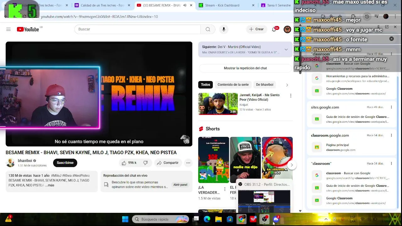This screenshot has width=402, height=226.
Task: Click the Chrome address bar URL
Action: pyautogui.click(x=99, y=17)
